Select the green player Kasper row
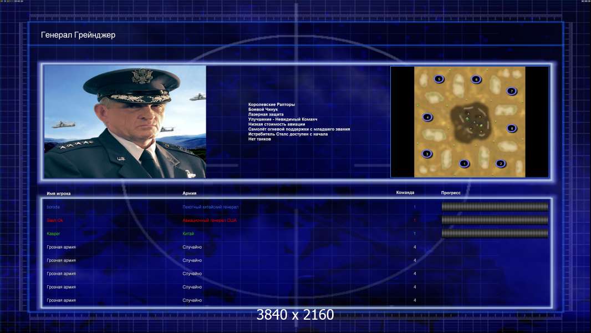The height and width of the screenshot is (333, 591). pyautogui.click(x=296, y=234)
